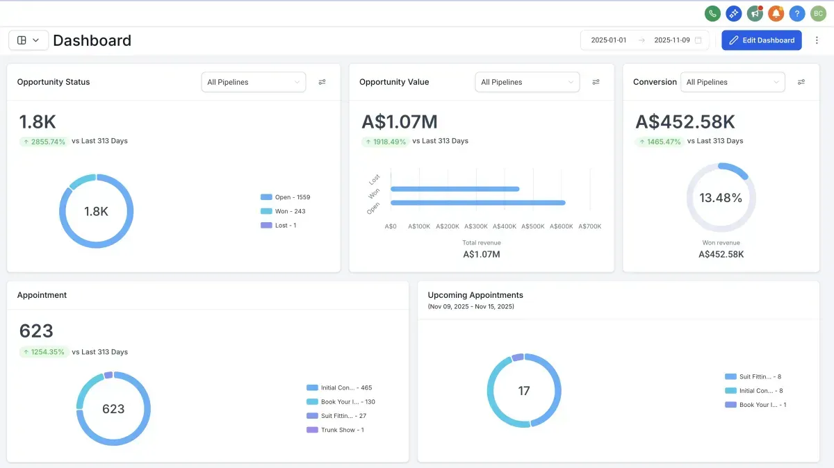Click the green phone dialer icon

[x=712, y=13]
